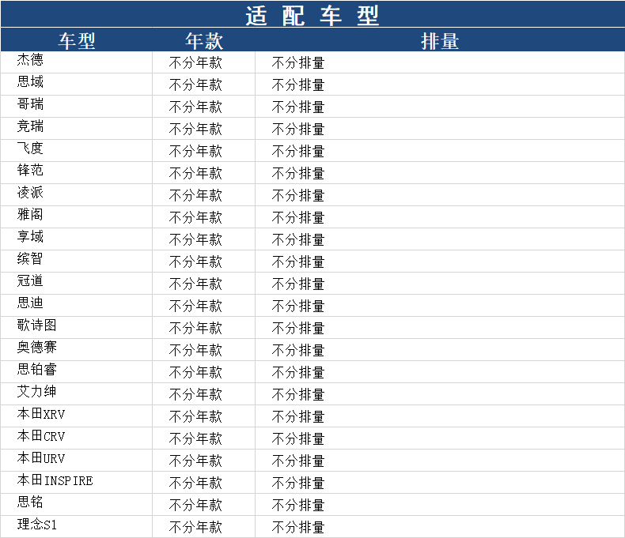Select 不分排量 in the 享域 row
Image resolution: width=625 pixels, height=538 pixels.
tap(298, 240)
